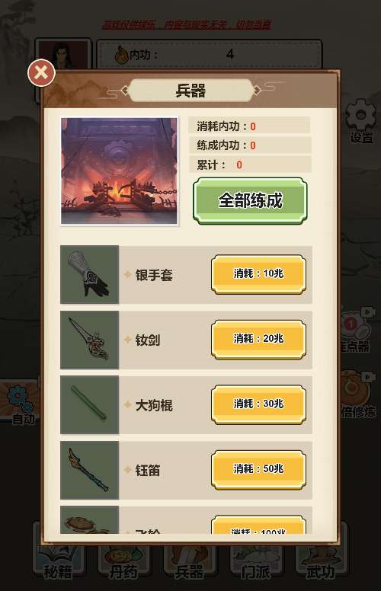Viewport: 381px width, 591px height.
Task: Close the 兵器 weapons popup
Action: click(41, 73)
